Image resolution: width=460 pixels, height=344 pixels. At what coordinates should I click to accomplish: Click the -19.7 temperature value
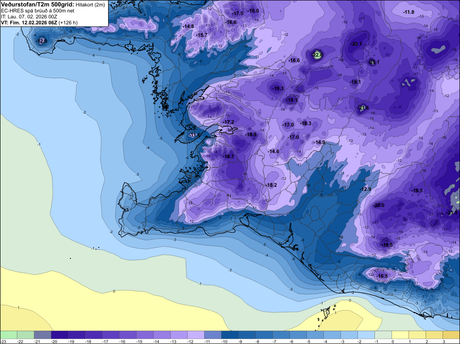point(229,157)
